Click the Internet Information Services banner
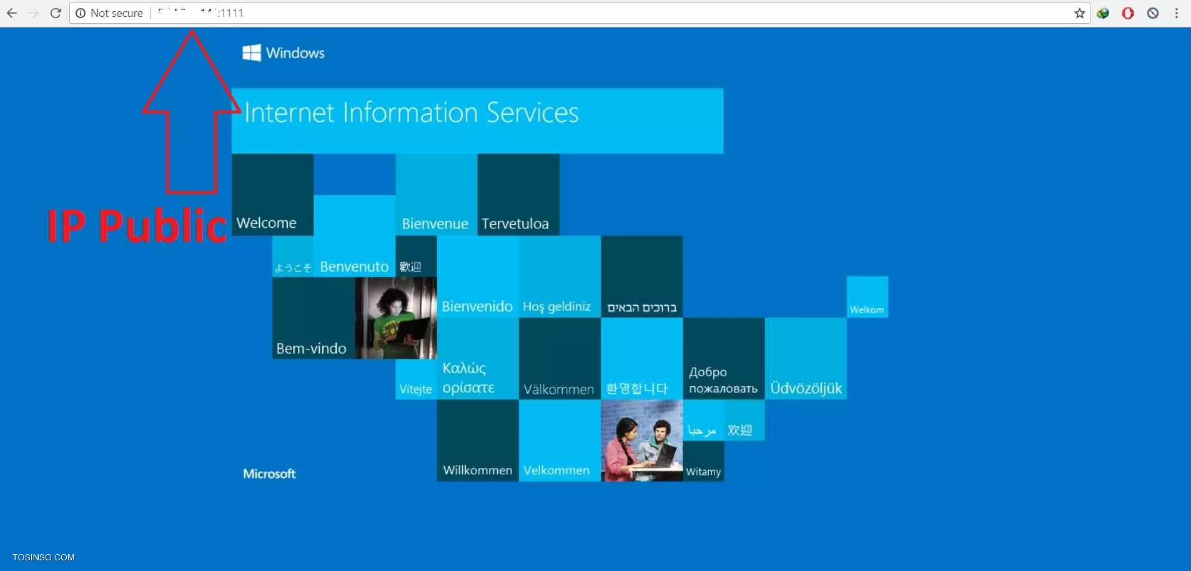Viewport: 1191px width, 571px height. coord(477,120)
